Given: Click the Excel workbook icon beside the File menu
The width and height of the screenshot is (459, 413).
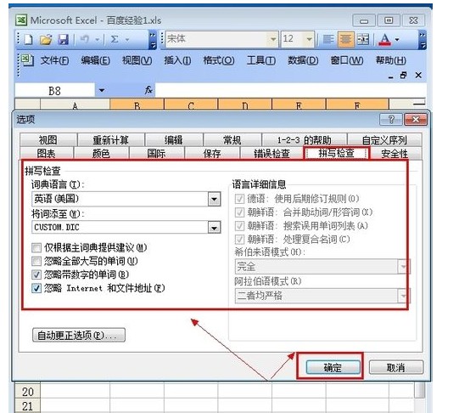Looking at the screenshot, I should click(26, 60).
